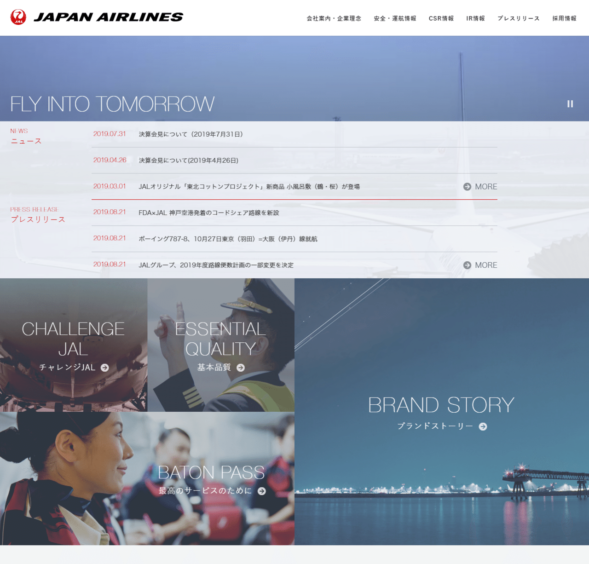This screenshot has height=564, width=589.
Task: Click 基本品質 caption text
Action: (x=214, y=368)
